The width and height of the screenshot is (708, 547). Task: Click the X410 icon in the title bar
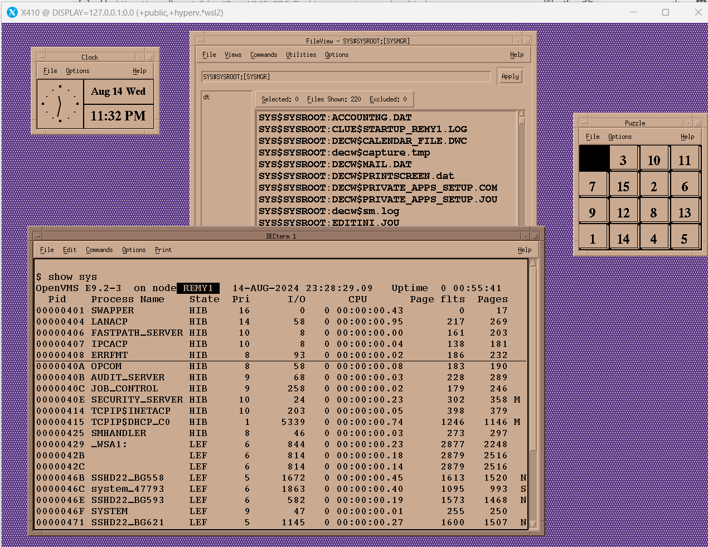pyautogui.click(x=12, y=12)
